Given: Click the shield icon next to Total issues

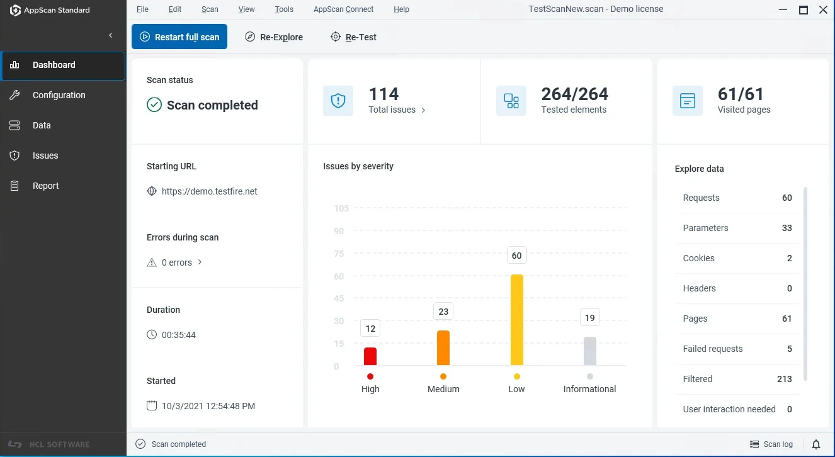Looking at the screenshot, I should (338, 100).
